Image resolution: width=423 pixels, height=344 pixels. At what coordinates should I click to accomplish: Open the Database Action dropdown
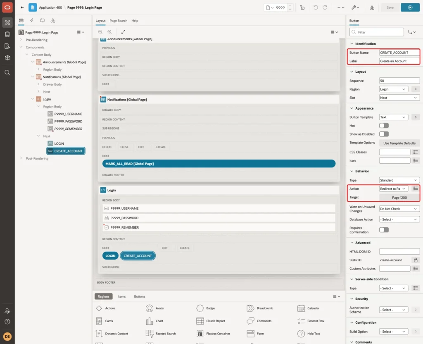[x=399, y=220]
